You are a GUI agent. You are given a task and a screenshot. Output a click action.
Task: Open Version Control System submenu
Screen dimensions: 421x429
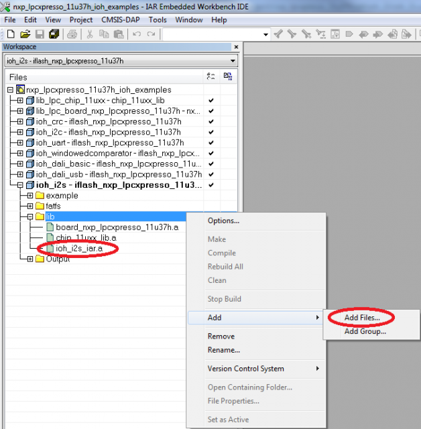[x=257, y=369]
